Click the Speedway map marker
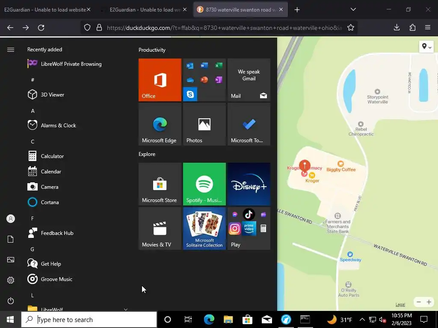Image resolution: width=438 pixels, height=328 pixels. pyautogui.click(x=350, y=254)
